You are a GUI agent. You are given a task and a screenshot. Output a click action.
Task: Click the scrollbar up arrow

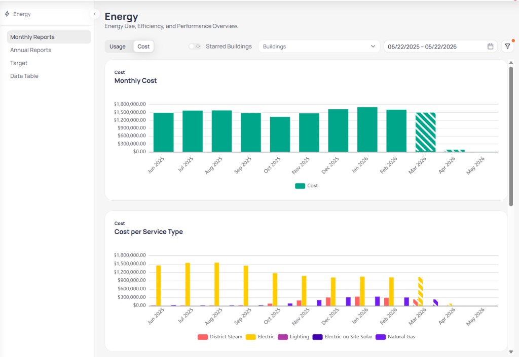point(511,63)
